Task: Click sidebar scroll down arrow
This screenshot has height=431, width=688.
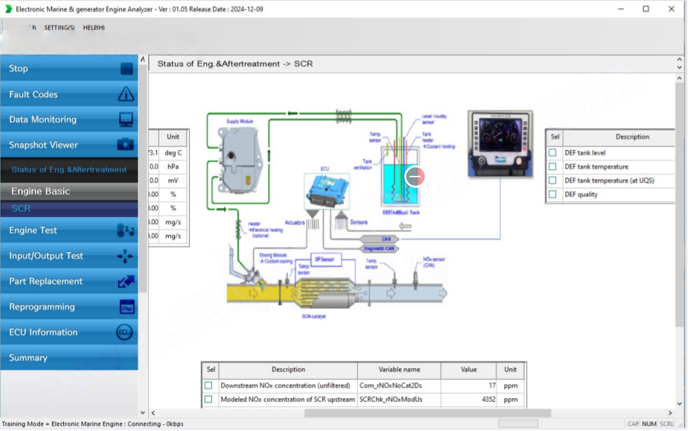Action: [143, 413]
